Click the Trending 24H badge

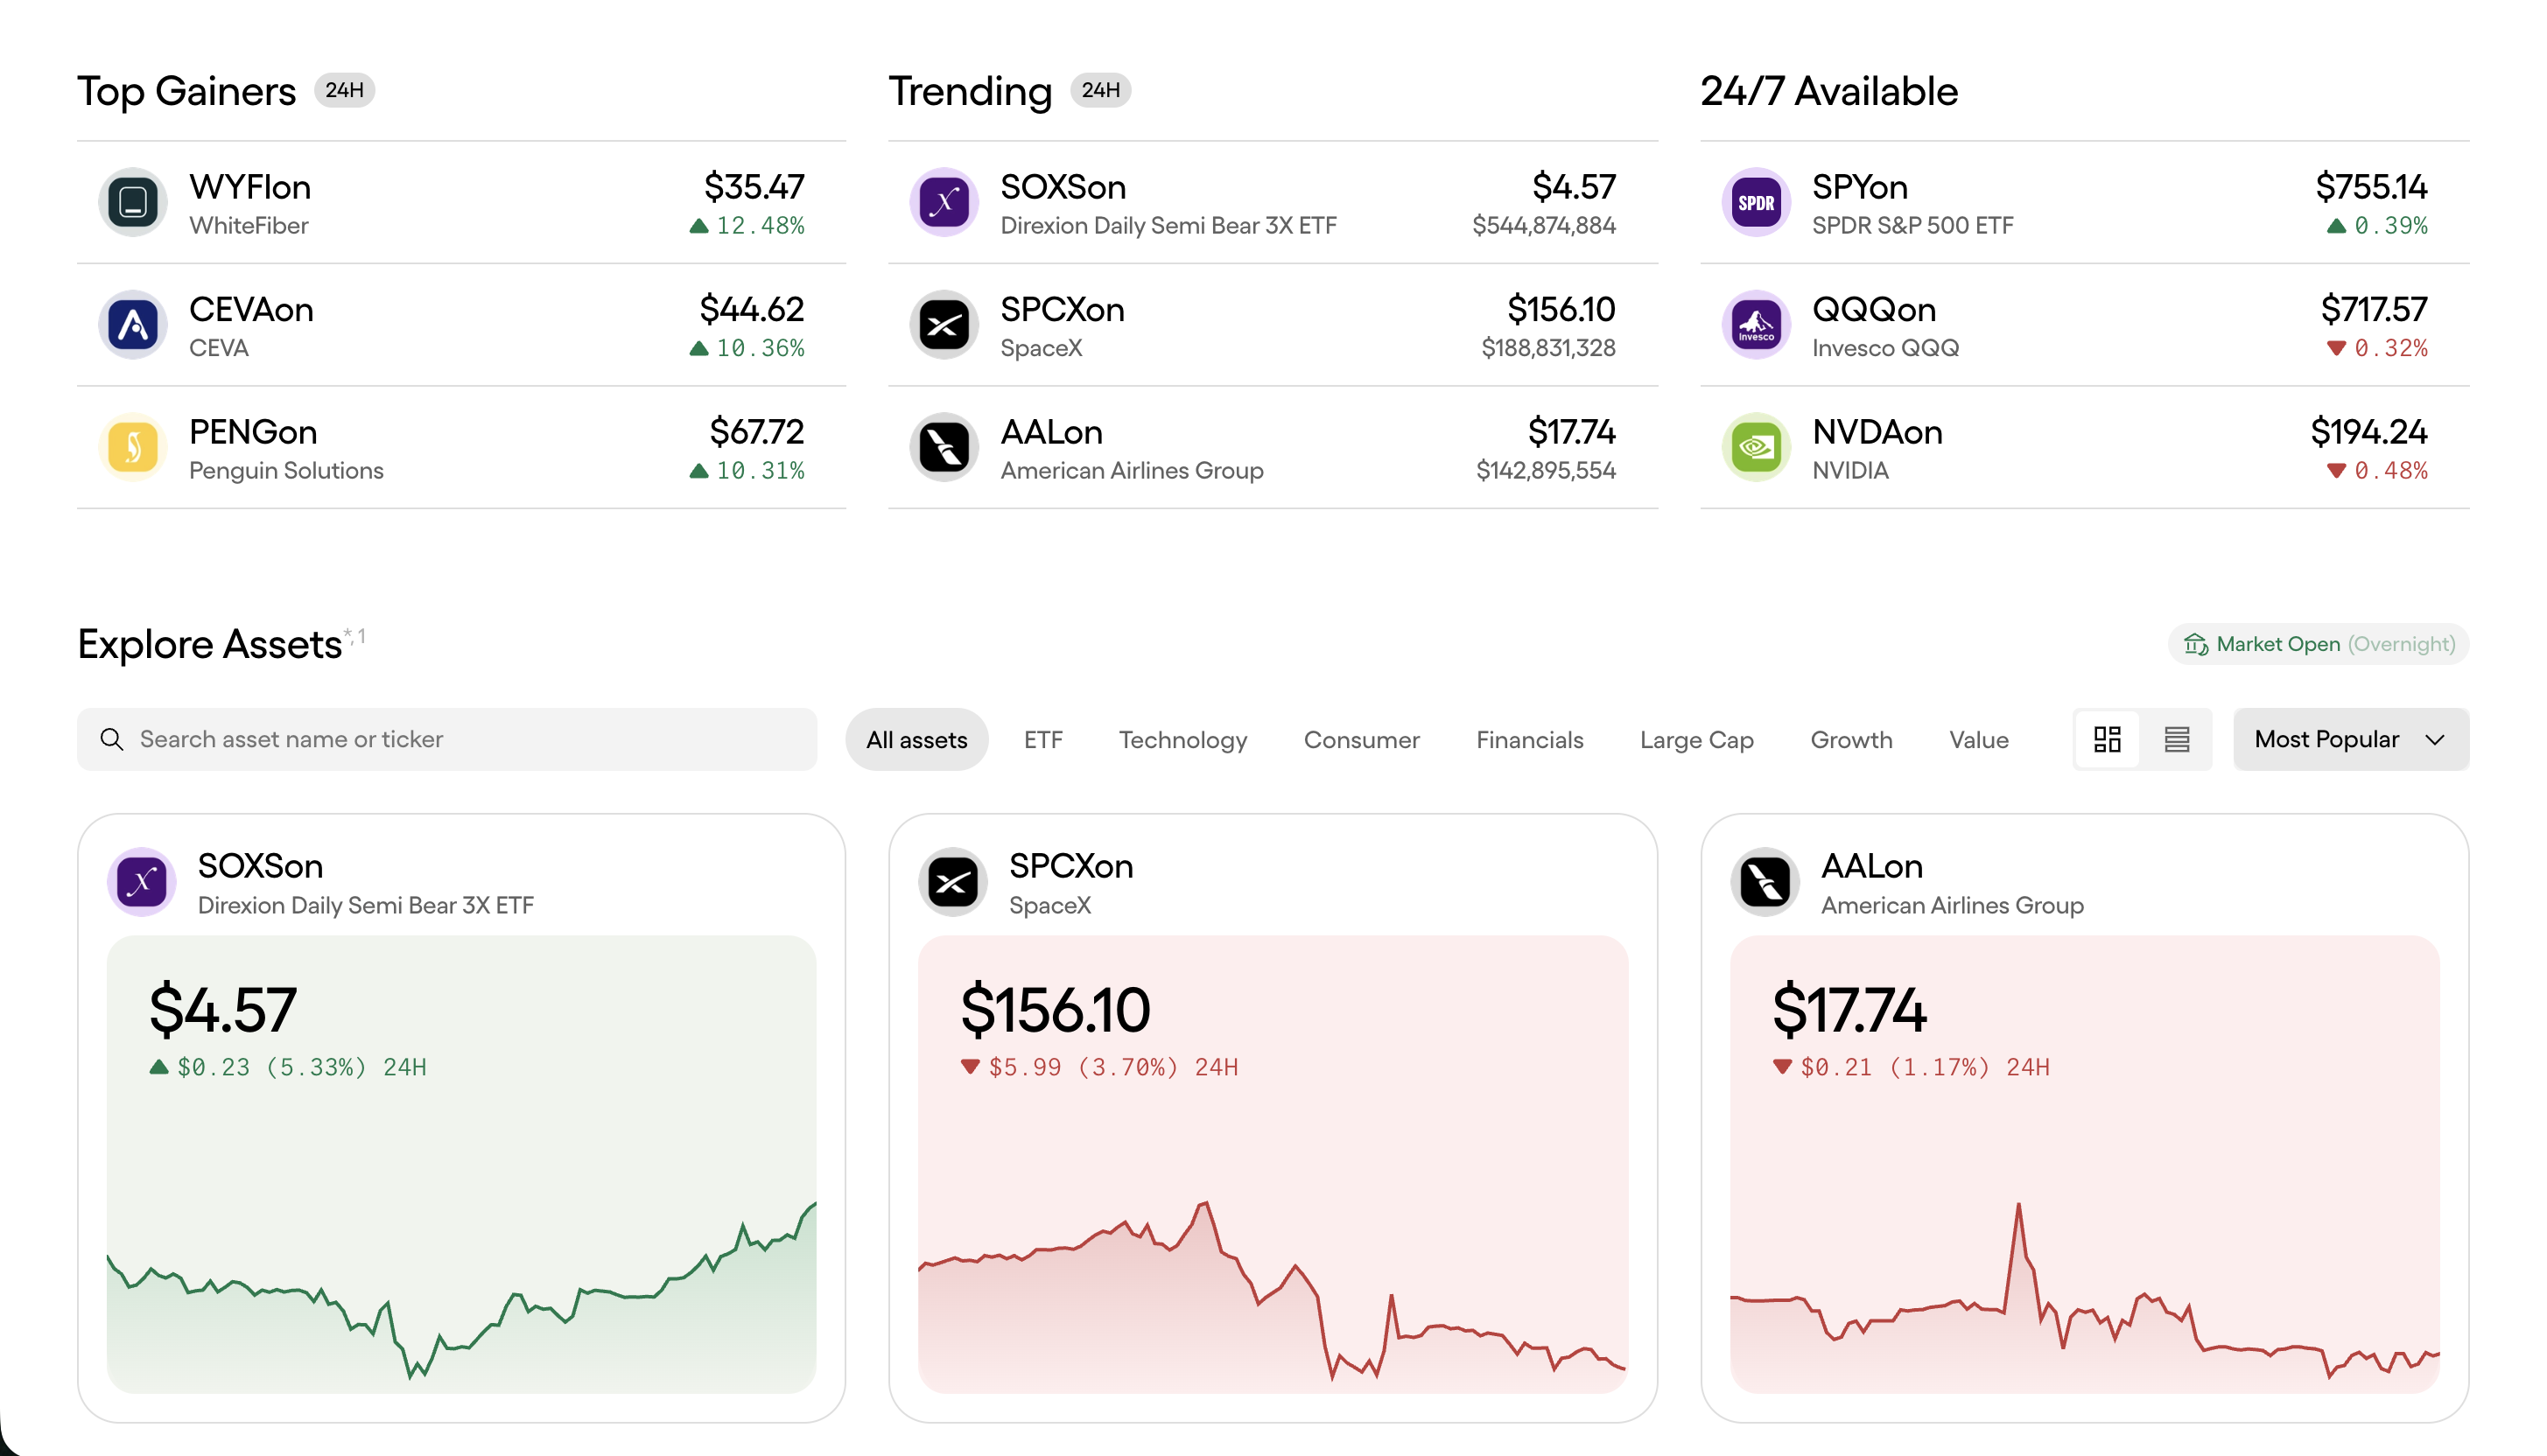tap(1100, 90)
